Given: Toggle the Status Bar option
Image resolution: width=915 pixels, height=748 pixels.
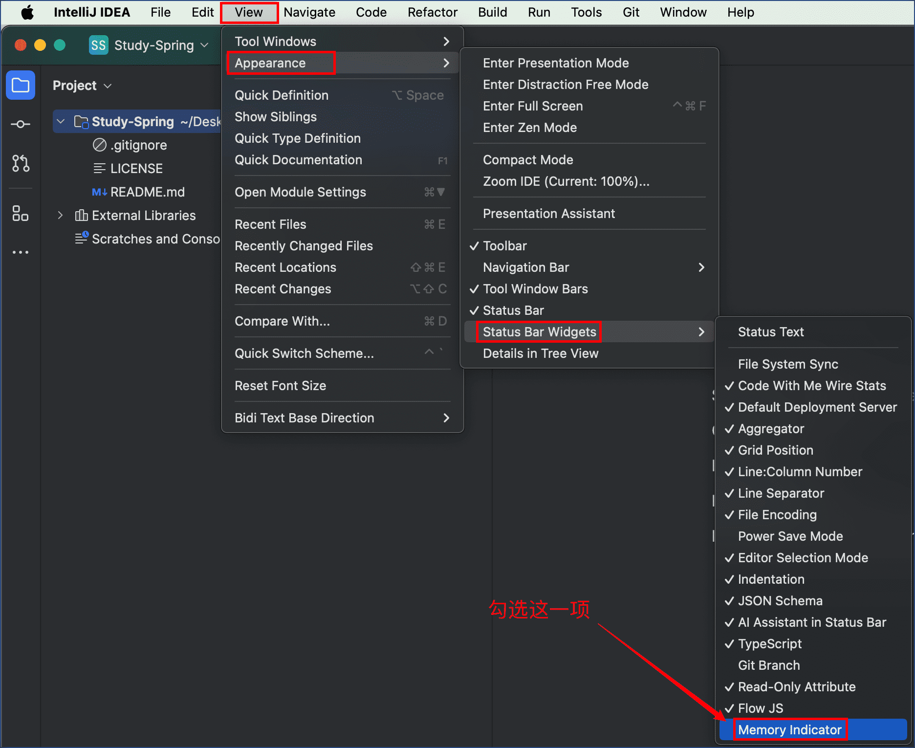Looking at the screenshot, I should [x=589, y=310].
